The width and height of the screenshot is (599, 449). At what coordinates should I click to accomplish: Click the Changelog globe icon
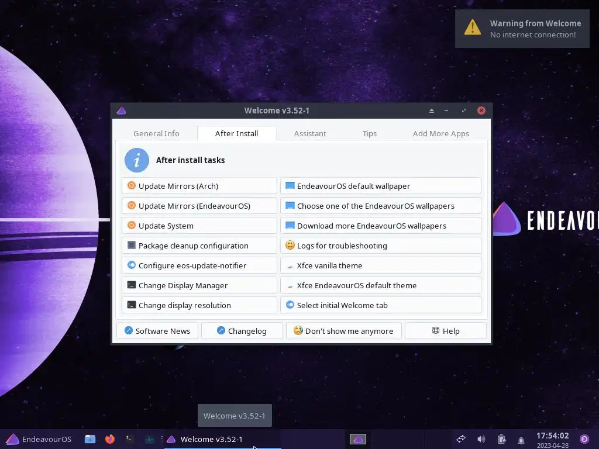click(x=221, y=331)
